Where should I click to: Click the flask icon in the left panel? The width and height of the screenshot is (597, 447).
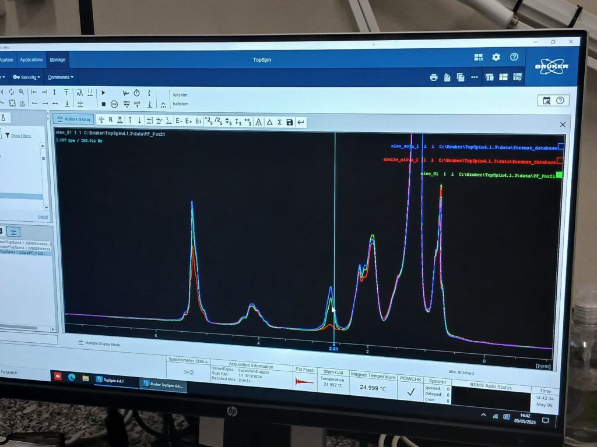(x=3, y=118)
